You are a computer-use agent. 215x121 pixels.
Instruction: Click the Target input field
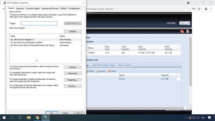click(39, 23)
